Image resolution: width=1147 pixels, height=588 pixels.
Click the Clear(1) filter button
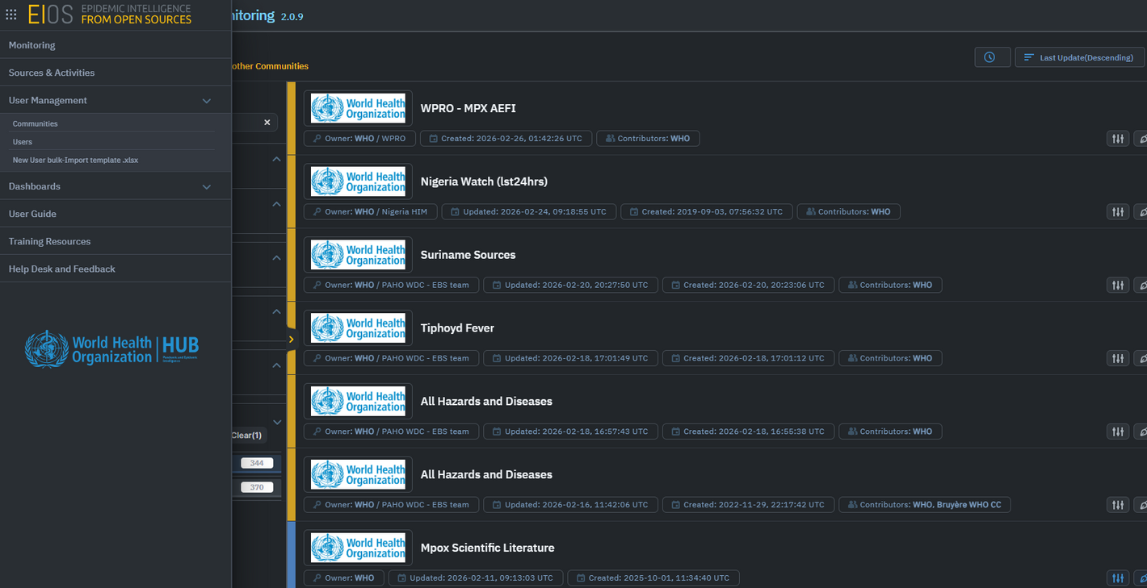click(x=246, y=436)
